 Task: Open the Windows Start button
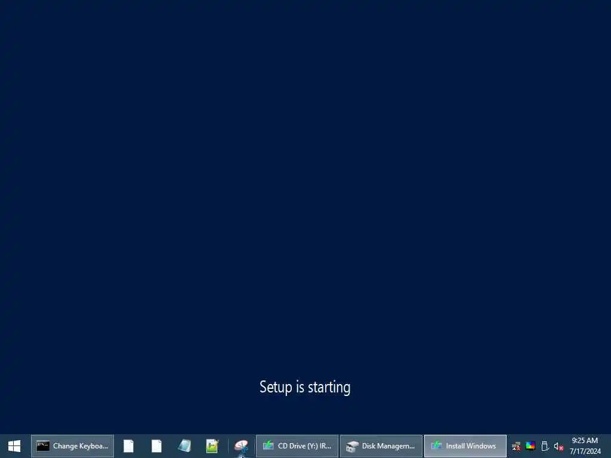pos(14,446)
